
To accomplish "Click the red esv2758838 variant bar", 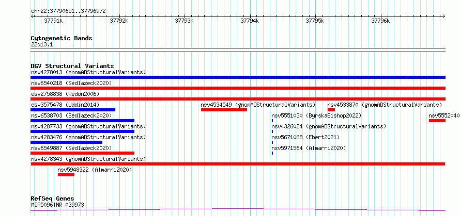I will tap(238, 99).
